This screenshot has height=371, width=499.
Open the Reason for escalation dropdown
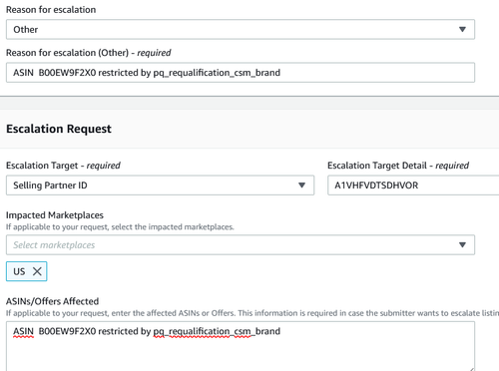241,29
